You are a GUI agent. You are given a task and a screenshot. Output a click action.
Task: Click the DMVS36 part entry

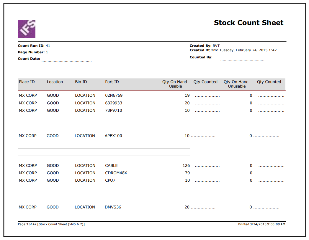click(x=113, y=207)
